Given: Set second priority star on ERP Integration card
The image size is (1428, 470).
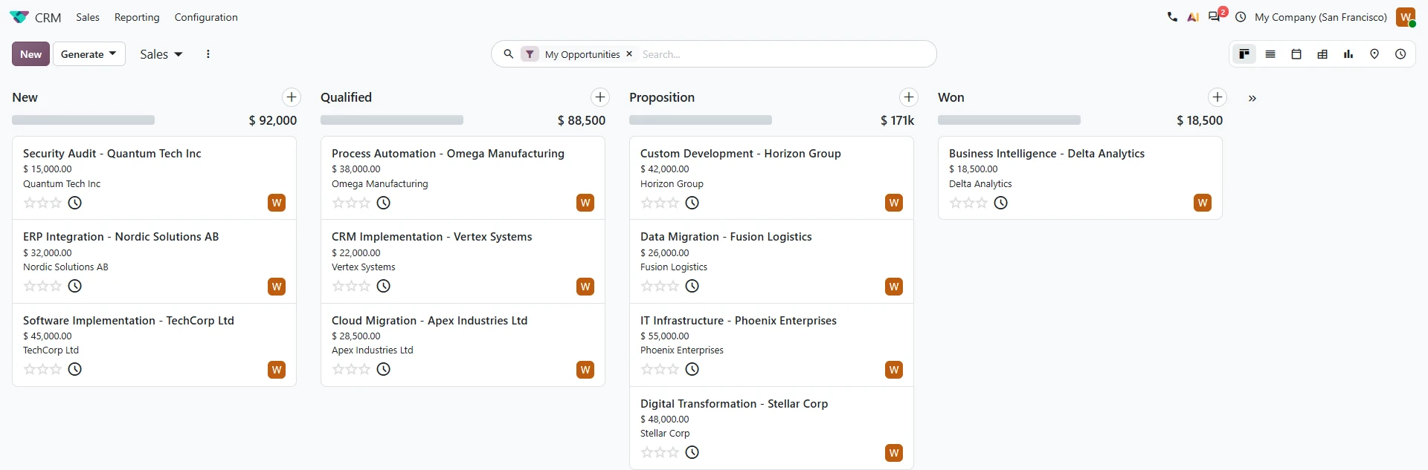Looking at the screenshot, I should tap(42, 286).
